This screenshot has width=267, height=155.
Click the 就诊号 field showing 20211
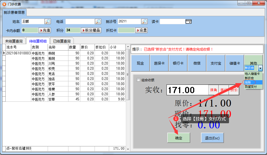coord(129,22)
